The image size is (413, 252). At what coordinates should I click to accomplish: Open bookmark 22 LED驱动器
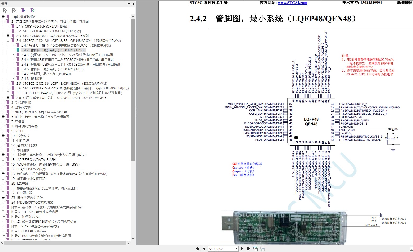coord(22,193)
